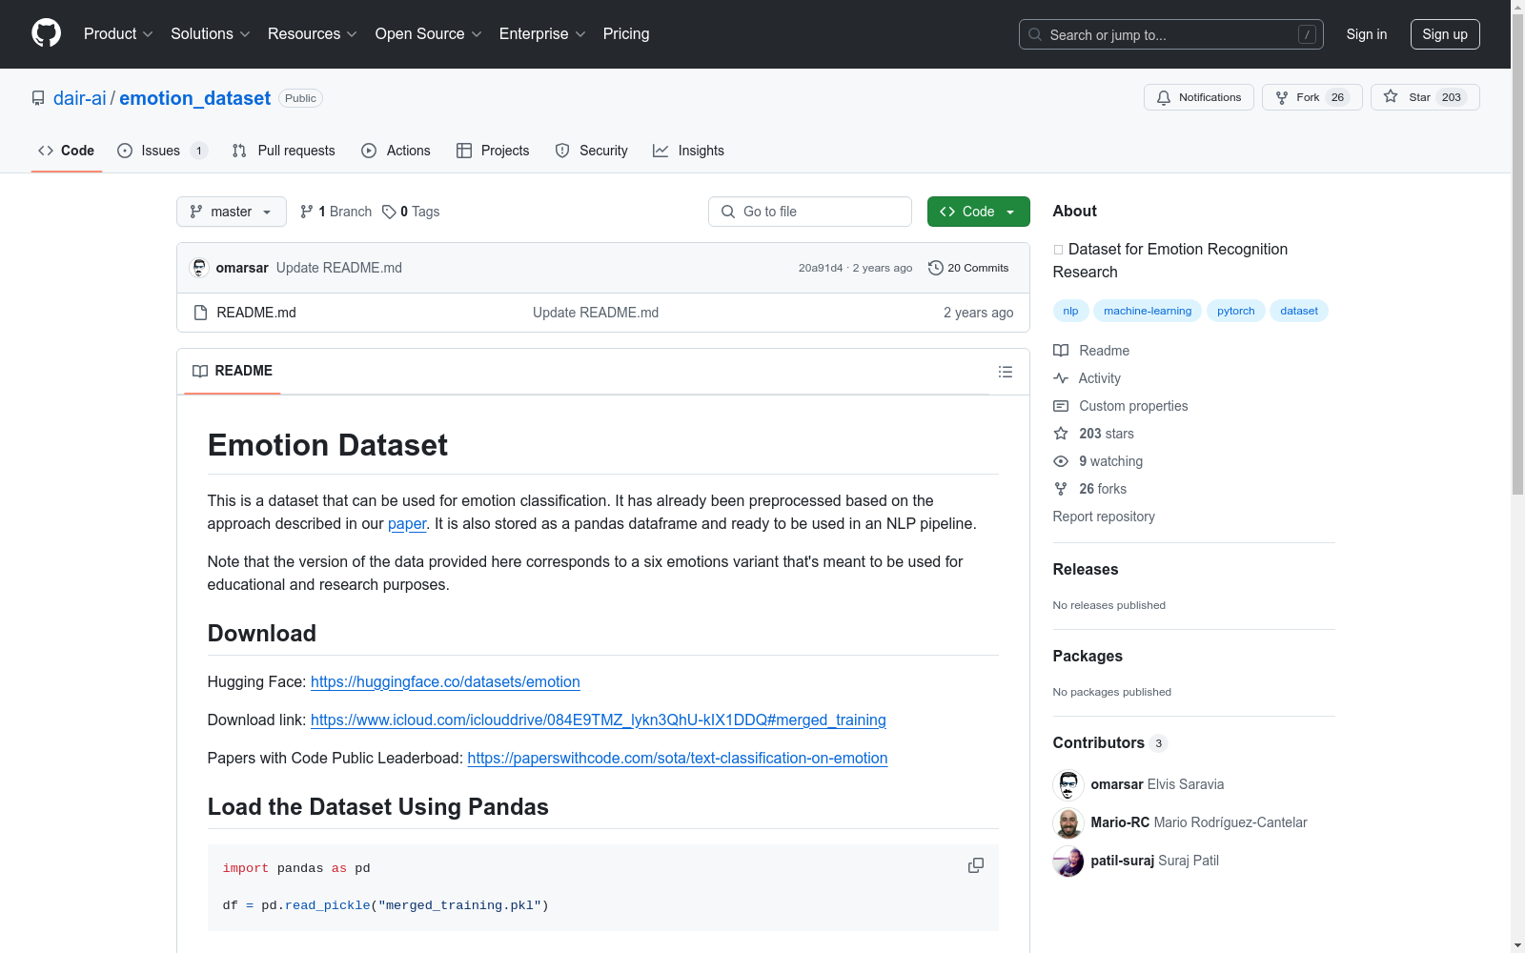Screen dimensions: 1525x953
Task: Expand the Open Source menu
Action: click(x=429, y=34)
